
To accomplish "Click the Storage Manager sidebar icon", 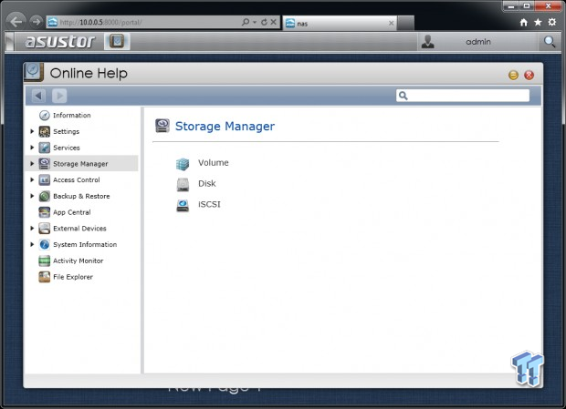I will pyautogui.click(x=44, y=164).
